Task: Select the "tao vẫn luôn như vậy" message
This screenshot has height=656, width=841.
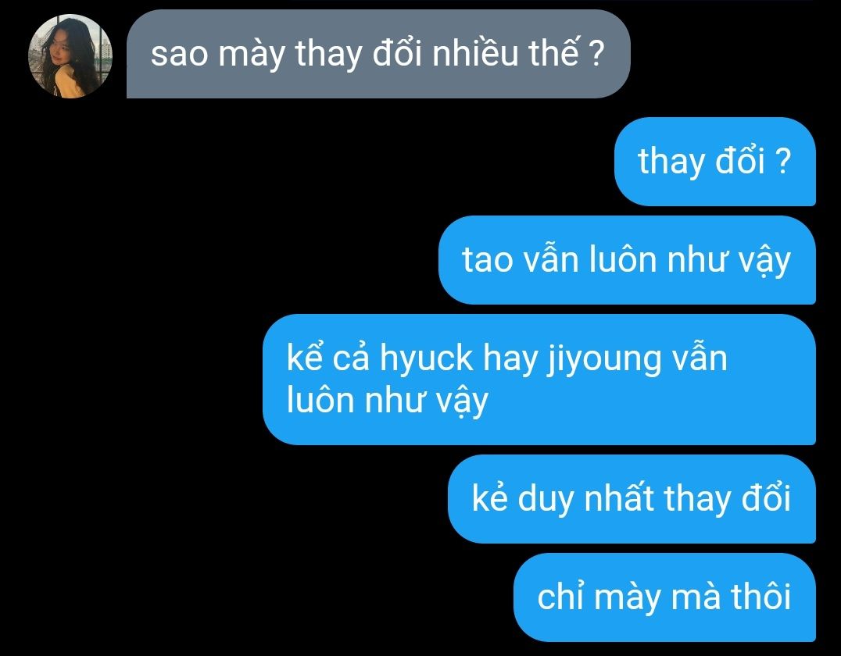Action: coord(627,260)
